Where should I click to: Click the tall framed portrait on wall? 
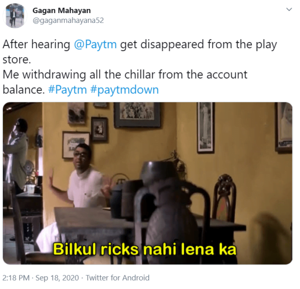pyautogui.click(x=206, y=128)
